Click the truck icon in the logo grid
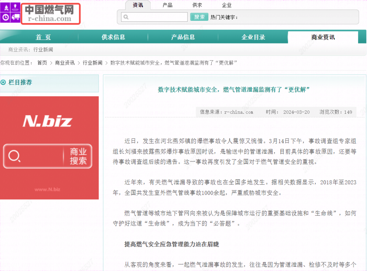367x271 pixels. point(15,17)
